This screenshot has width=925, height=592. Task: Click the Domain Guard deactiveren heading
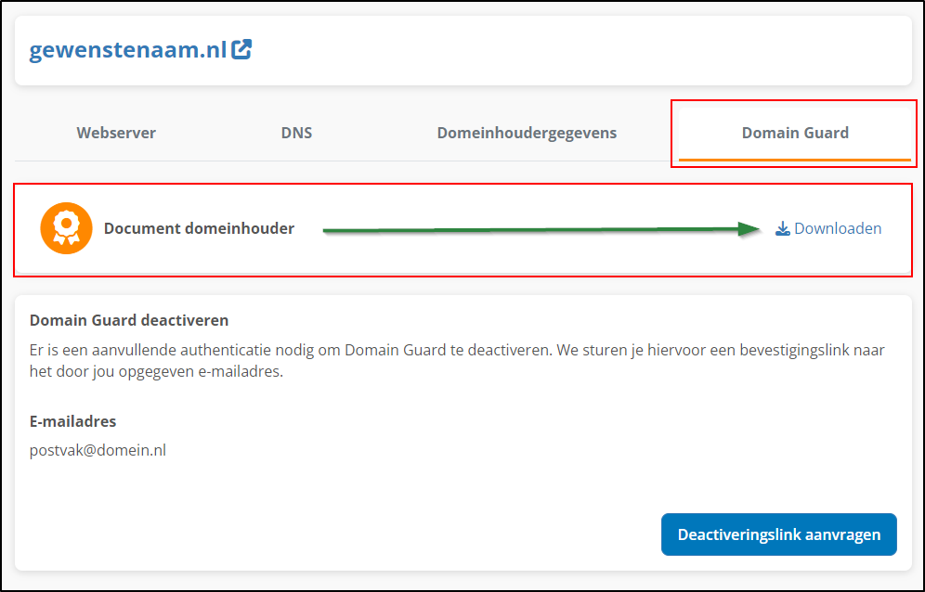point(129,320)
